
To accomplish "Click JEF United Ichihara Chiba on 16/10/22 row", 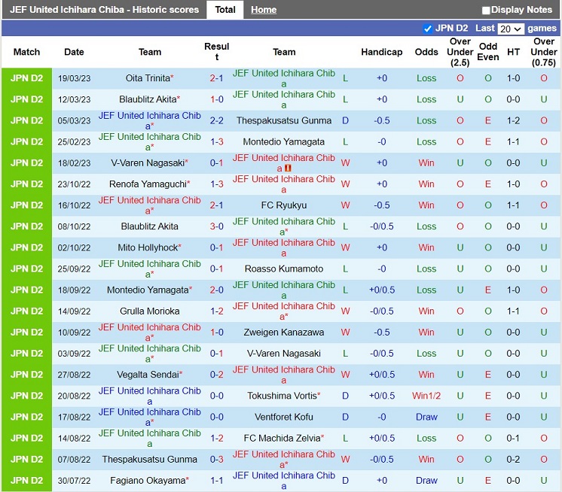I will pyautogui.click(x=149, y=205).
